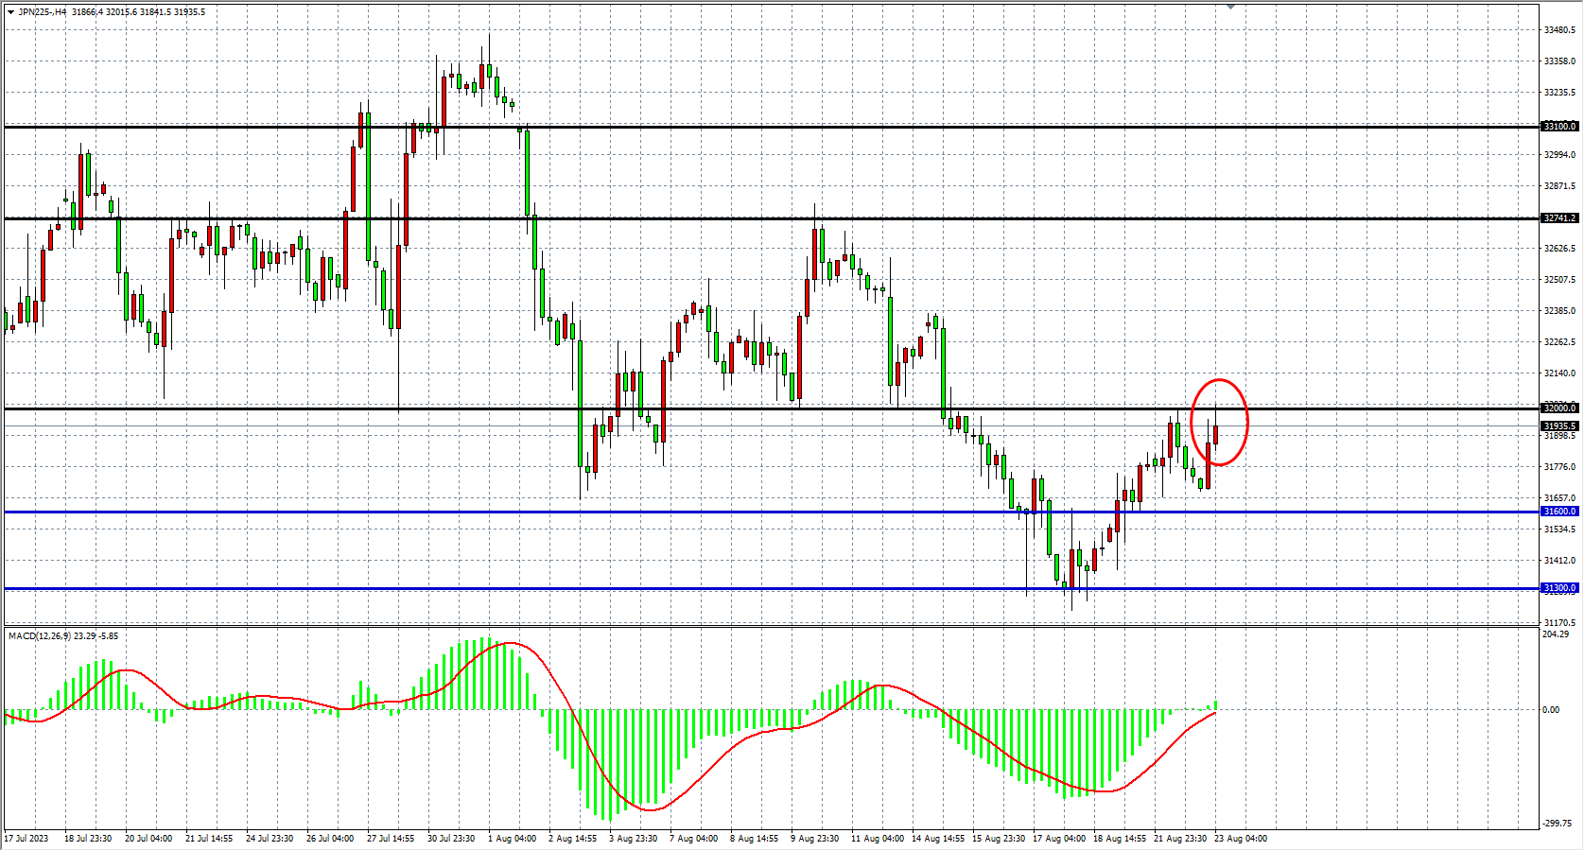Select the 1 Aug 04:00 time axis label
Viewport: 1584px width, 851px height.
tap(512, 839)
